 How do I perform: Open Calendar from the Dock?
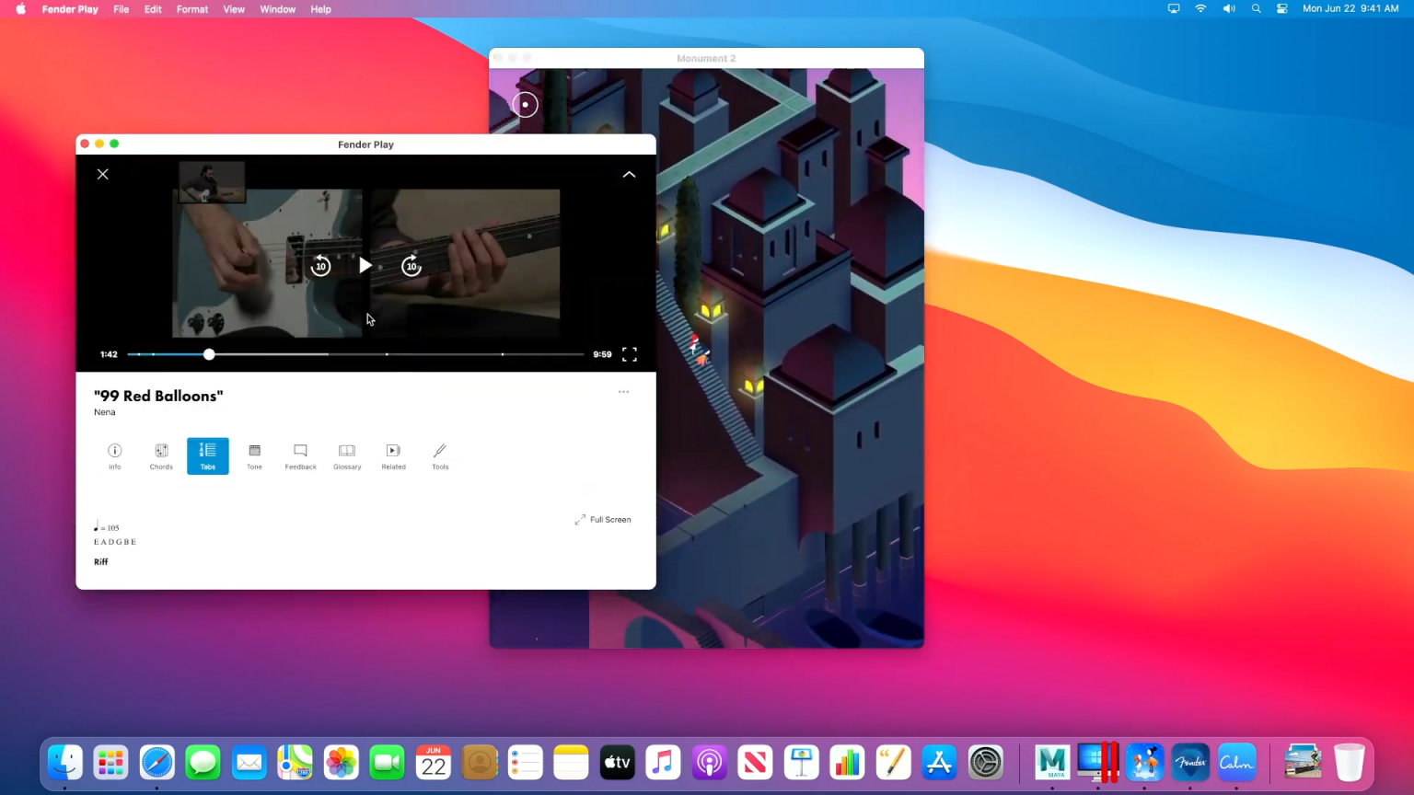pos(433,762)
